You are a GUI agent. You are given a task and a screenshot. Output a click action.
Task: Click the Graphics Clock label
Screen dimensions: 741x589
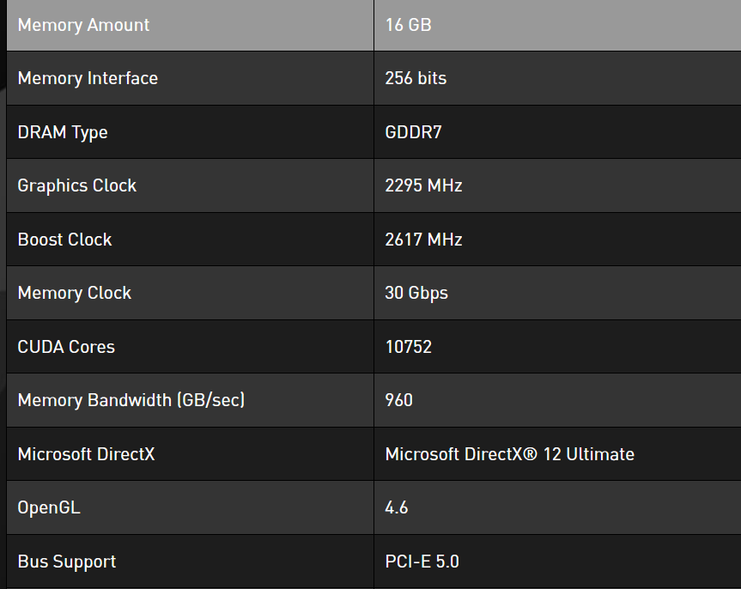tap(77, 185)
